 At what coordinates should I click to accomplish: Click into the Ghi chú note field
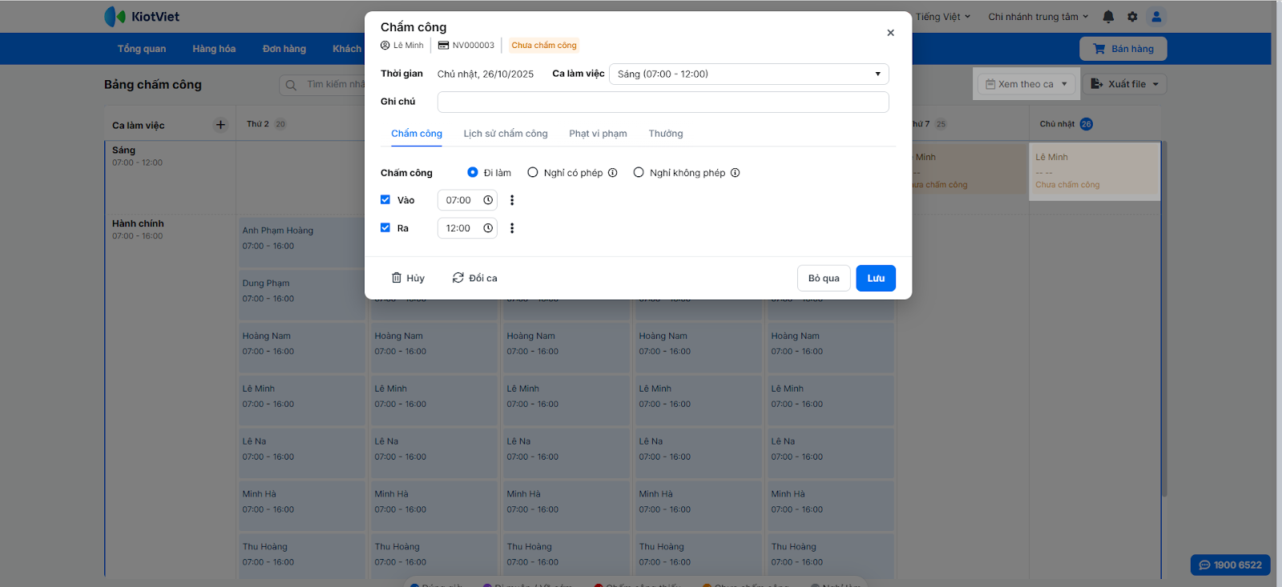663,102
